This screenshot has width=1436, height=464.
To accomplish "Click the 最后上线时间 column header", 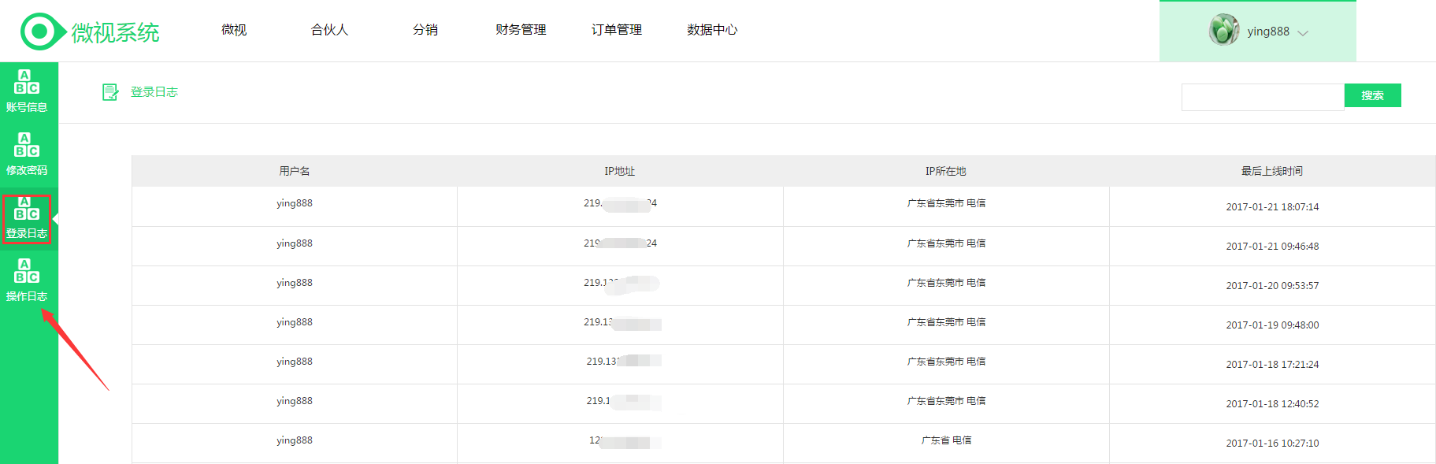I will point(1272,171).
